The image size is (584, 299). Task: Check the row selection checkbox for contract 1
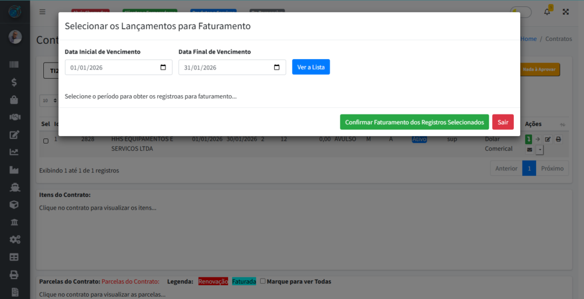pyautogui.click(x=46, y=141)
